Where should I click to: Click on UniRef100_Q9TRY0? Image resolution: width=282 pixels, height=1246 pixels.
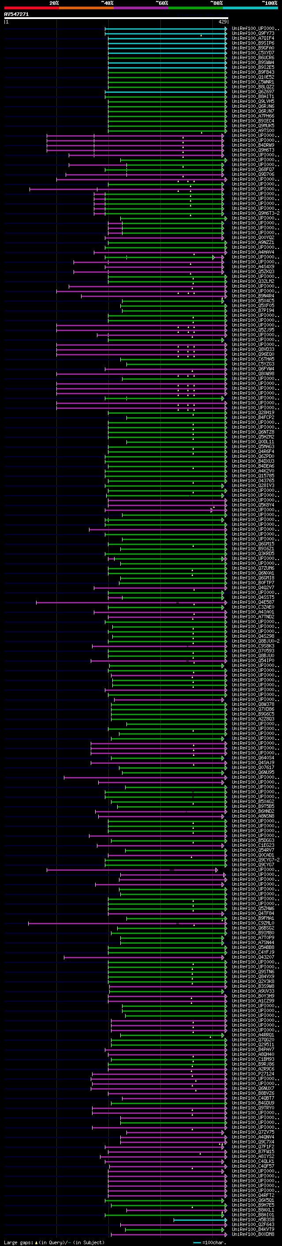point(252,1108)
